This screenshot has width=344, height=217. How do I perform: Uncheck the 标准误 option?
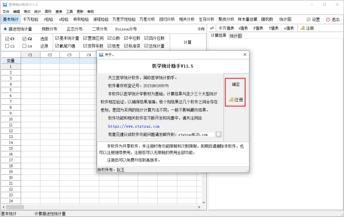126,46
